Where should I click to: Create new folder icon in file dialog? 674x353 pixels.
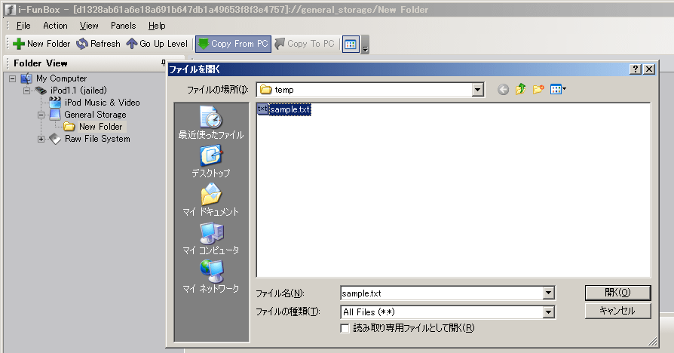tap(538, 90)
